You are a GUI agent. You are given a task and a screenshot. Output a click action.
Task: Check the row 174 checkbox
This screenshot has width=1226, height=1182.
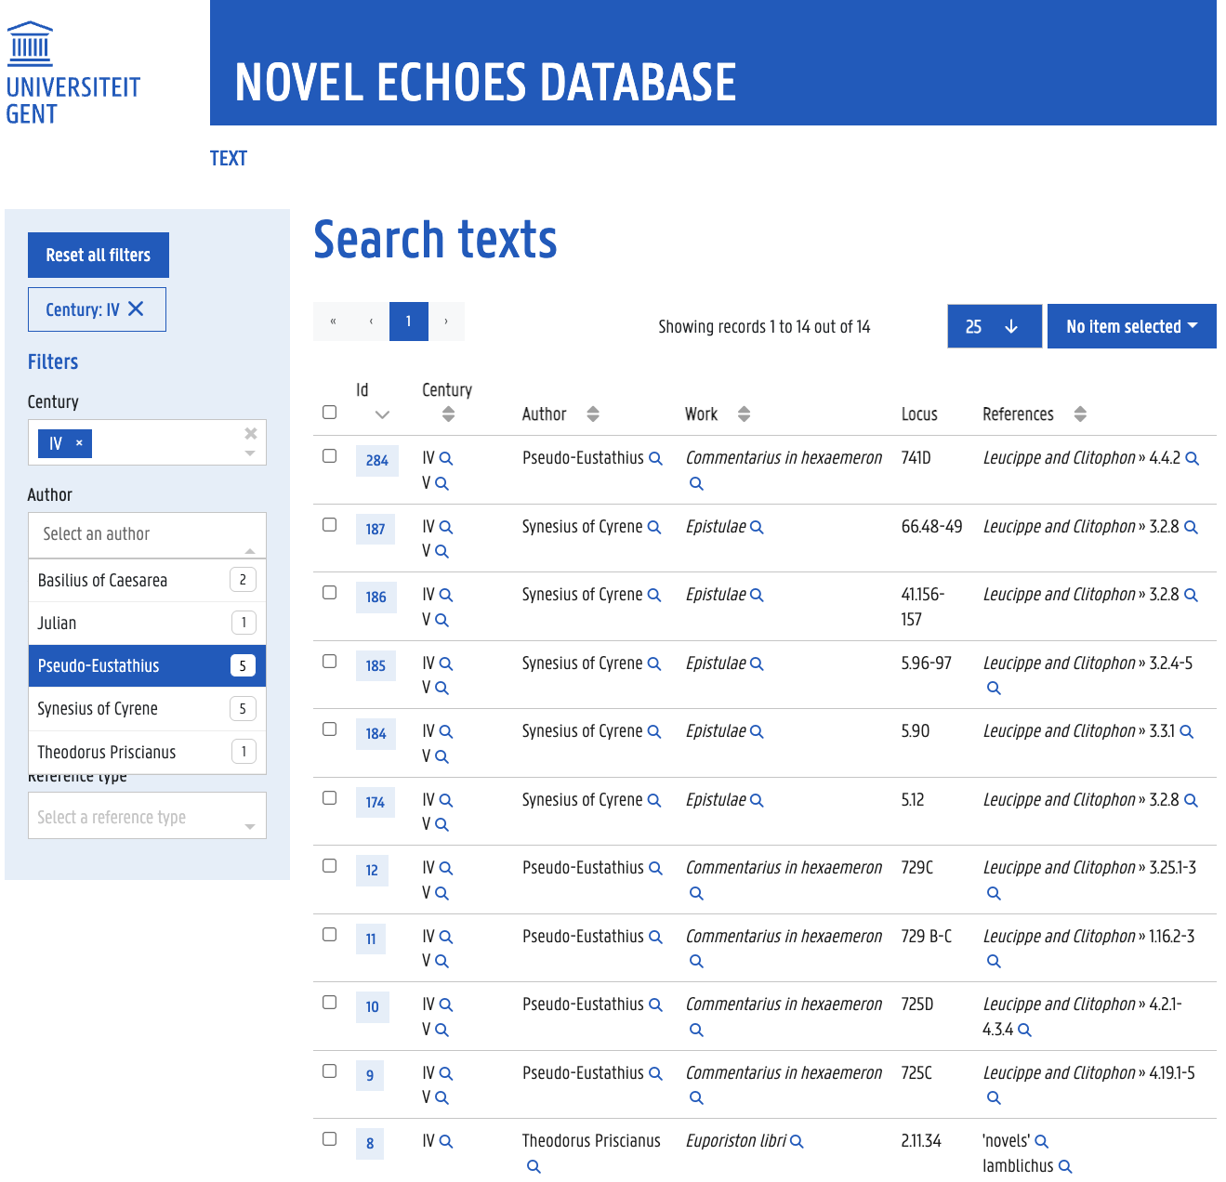point(329,797)
